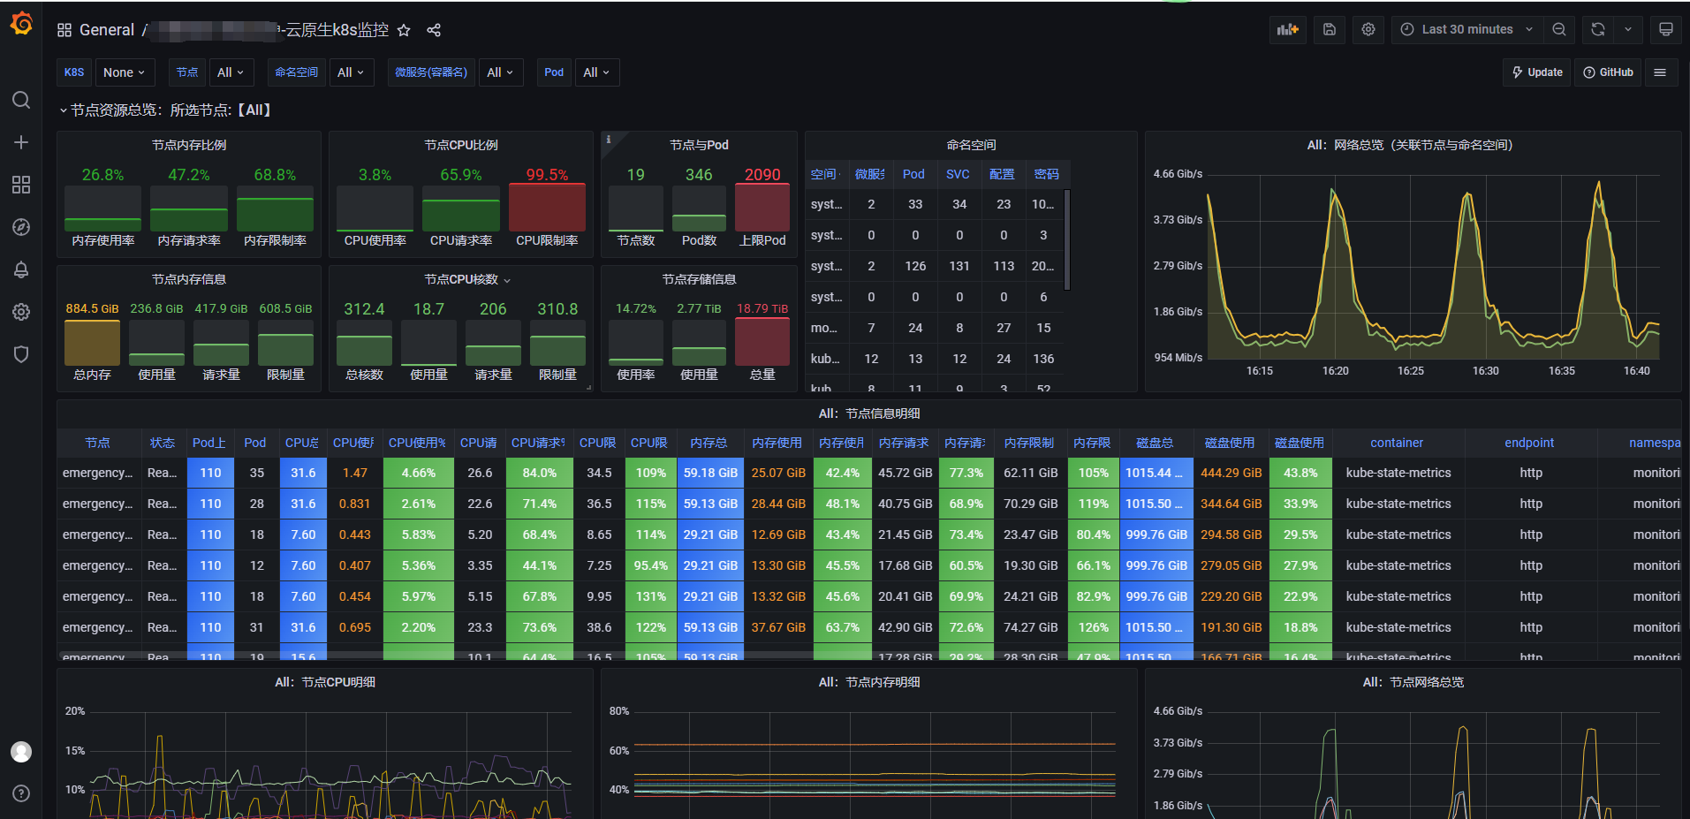Open the search dashboards icon in sidebar
1690x819 pixels.
[21, 100]
